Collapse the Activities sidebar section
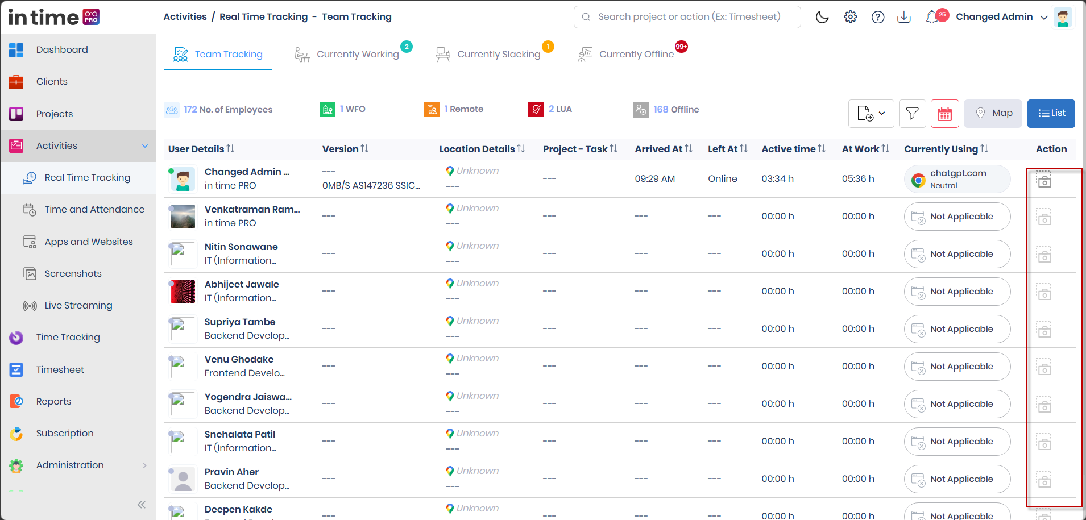The width and height of the screenshot is (1086, 520). pos(145,146)
